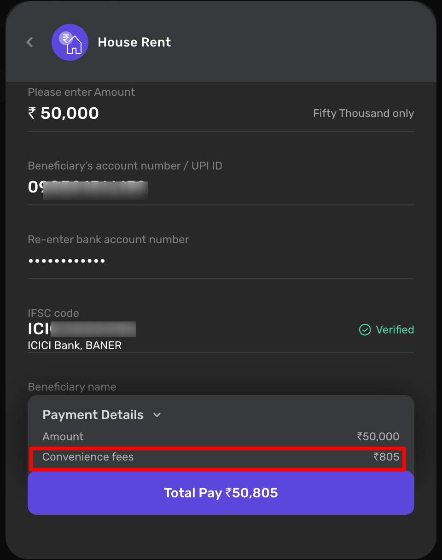
Task: Click the 'Fifty Thousand only' text
Action: [363, 113]
